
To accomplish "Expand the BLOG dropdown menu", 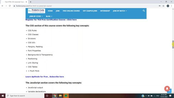I will point(49,16).
